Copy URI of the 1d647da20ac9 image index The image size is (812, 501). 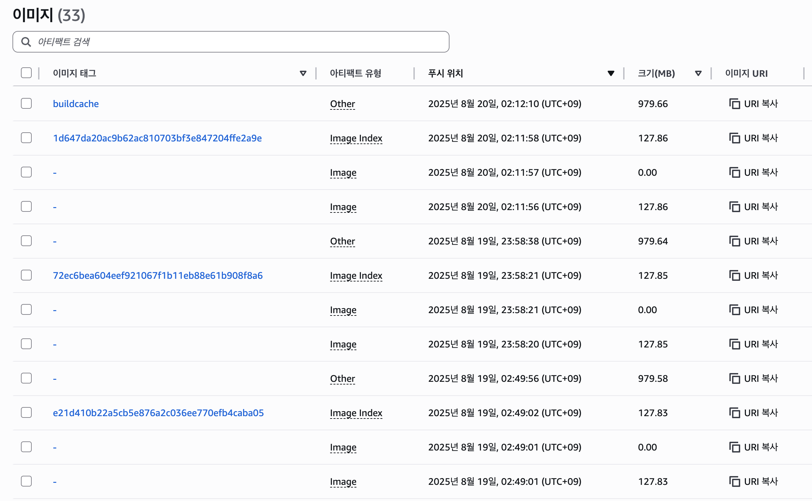point(753,138)
